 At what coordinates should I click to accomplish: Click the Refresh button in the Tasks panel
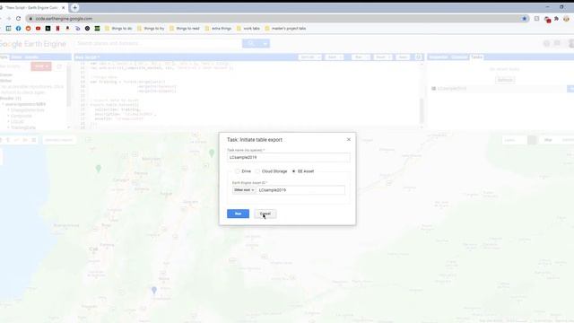(505, 80)
